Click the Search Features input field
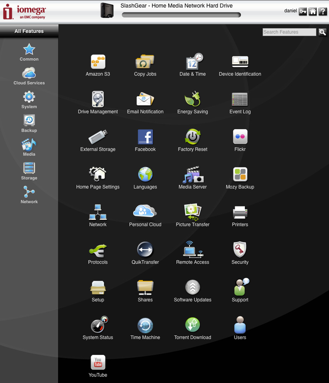Viewport: 329px width, 383px height. tap(289, 32)
